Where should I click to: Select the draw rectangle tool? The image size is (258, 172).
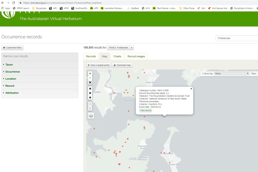[90, 93]
